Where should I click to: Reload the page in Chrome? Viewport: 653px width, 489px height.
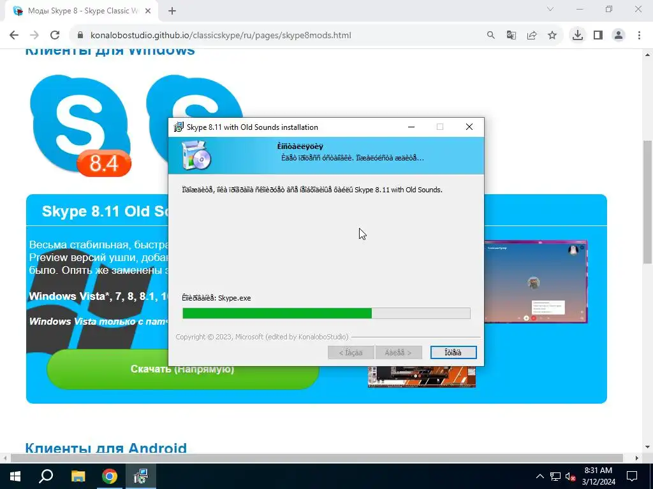point(55,36)
